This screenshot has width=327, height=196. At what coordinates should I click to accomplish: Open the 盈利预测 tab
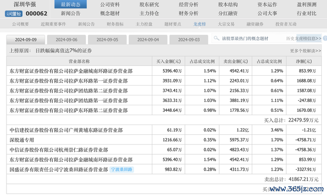(x=306, y=4)
